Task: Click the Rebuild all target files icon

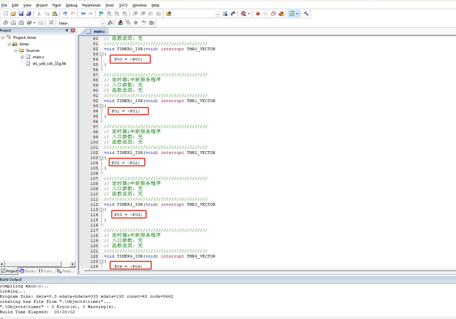Action: click(21, 23)
